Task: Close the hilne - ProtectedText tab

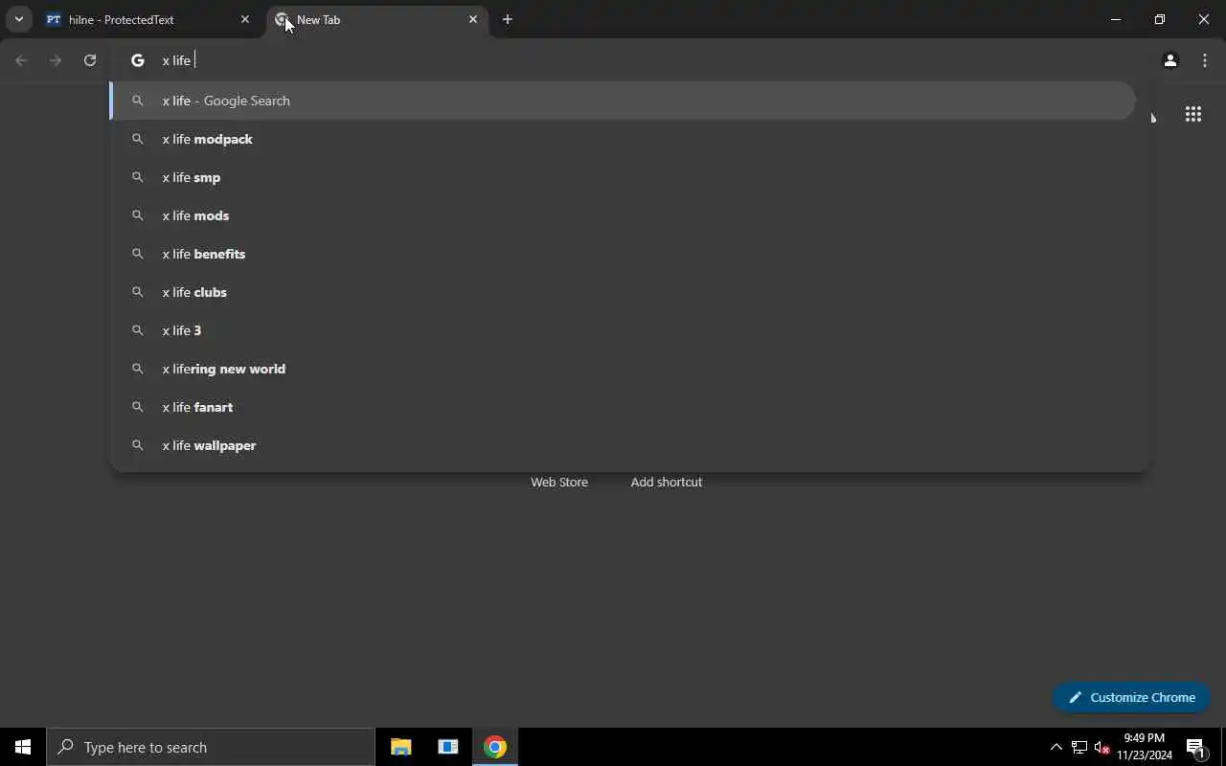Action: point(245,19)
